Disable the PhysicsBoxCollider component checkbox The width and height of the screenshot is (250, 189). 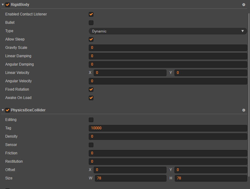click(x=7, y=110)
